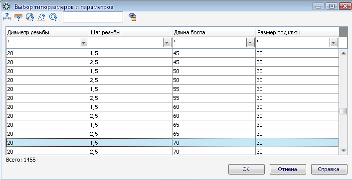
Task: Click the measure diameter query icon
Action: point(30,17)
